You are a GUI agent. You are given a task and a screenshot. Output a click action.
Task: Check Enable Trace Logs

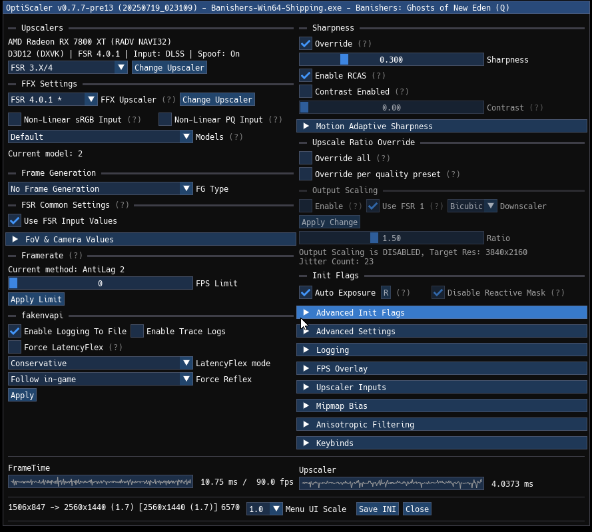[137, 331]
